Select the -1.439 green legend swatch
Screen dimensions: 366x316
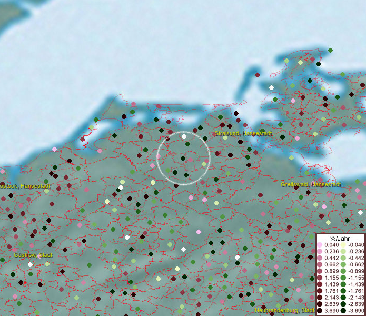coord(343,284)
